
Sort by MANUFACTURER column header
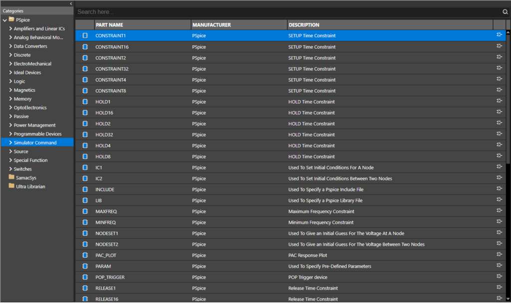239,25
